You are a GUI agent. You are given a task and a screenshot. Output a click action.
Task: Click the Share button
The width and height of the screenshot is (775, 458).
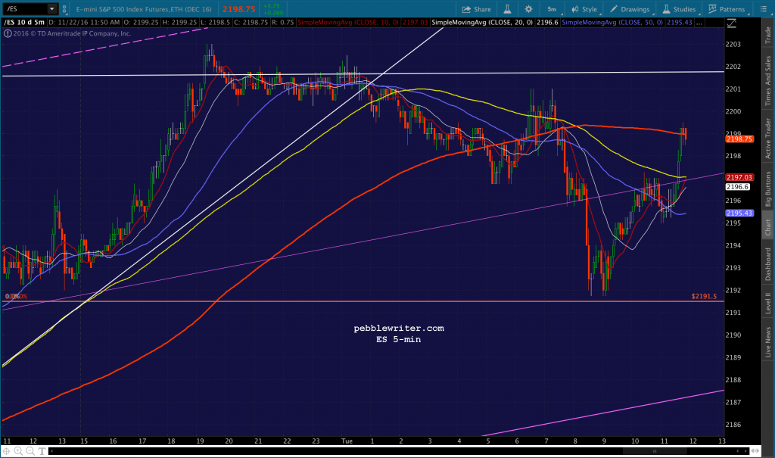pyautogui.click(x=477, y=9)
